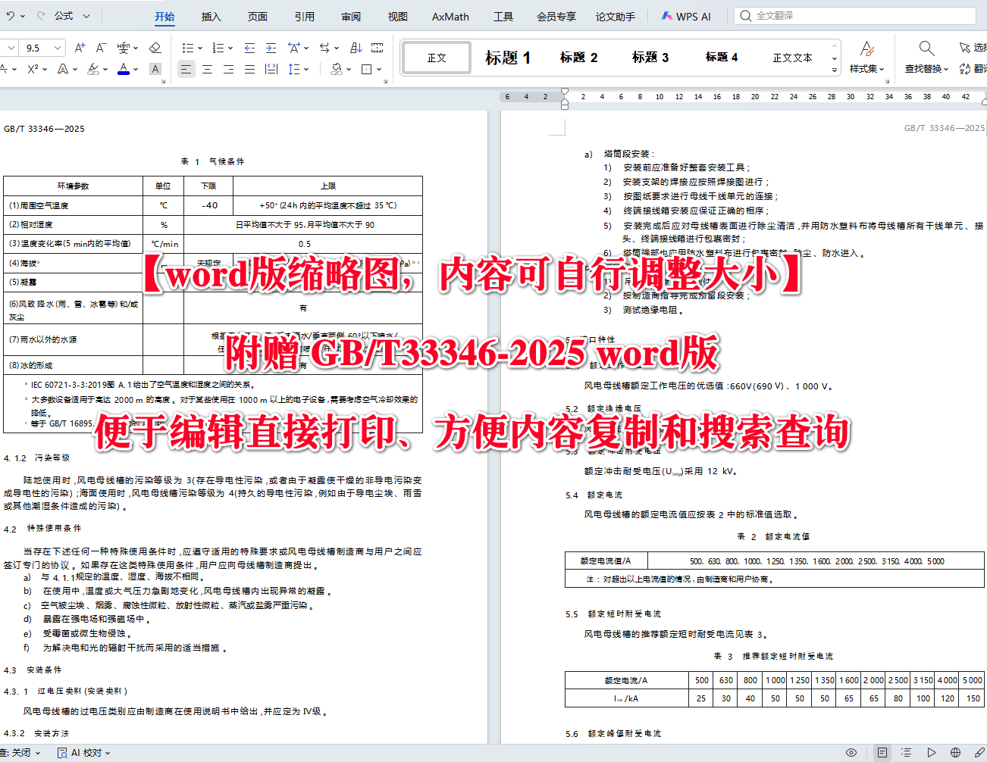Expand the font color dropdown arrow
Image resolution: width=987 pixels, height=762 pixels.
(135, 67)
